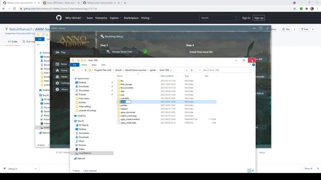Bookmark this page with the star icon
The image size is (321, 180).
pos(294,9)
